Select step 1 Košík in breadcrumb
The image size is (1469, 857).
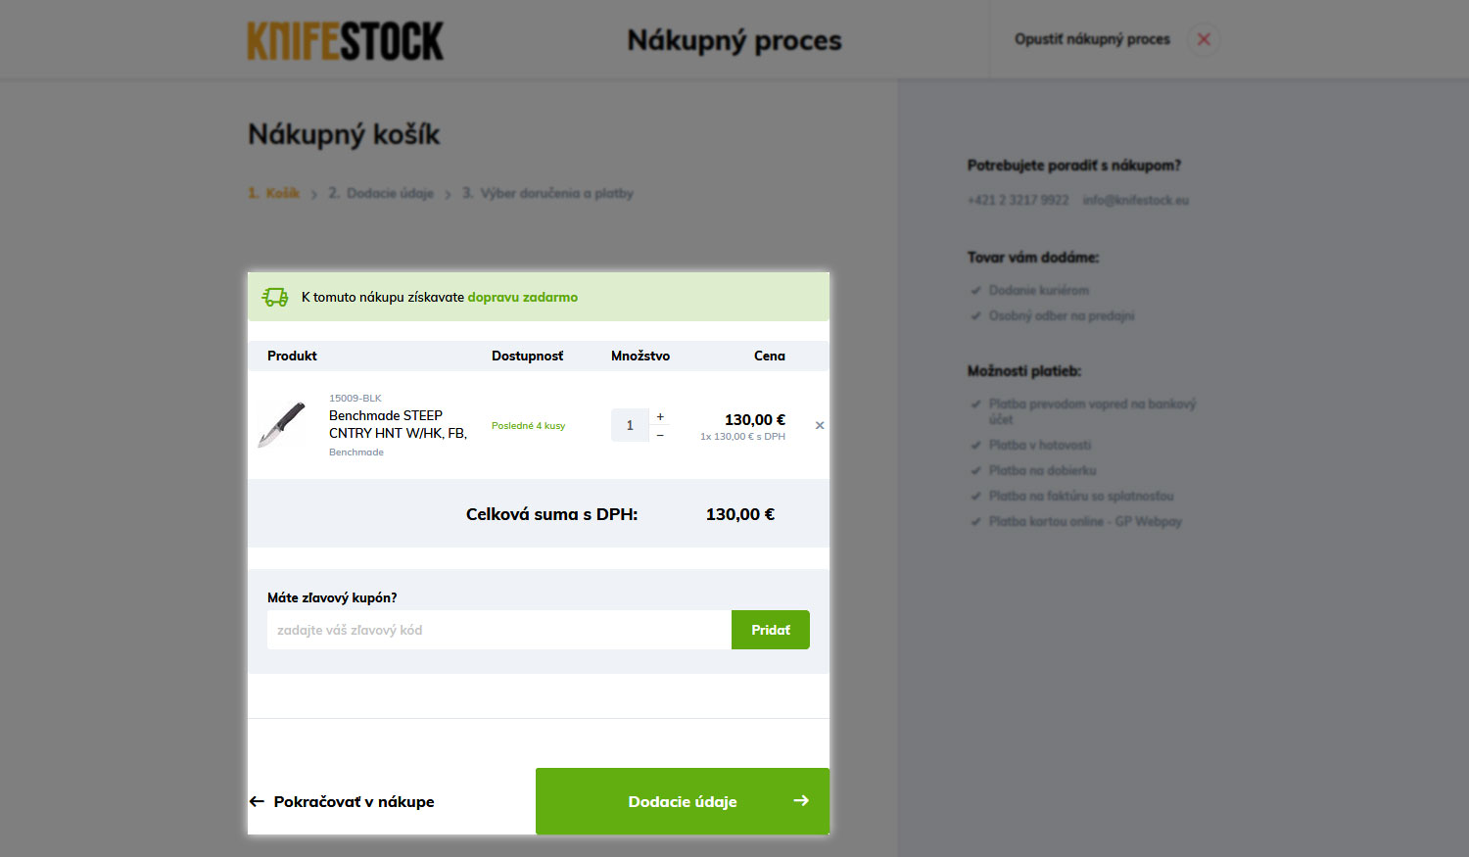pos(274,193)
